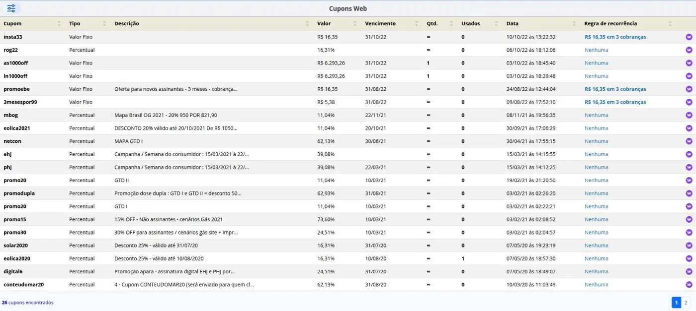Click purple icon for promo20 dated 03/02/21 02:22:21

click(689, 206)
